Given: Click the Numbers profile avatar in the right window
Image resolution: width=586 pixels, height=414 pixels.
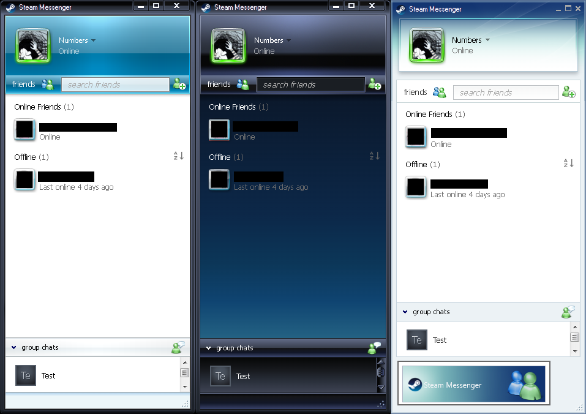Looking at the screenshot, I should click(x=427, y=45).
